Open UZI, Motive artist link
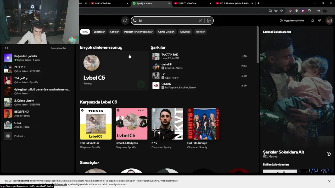 point(270,157)
